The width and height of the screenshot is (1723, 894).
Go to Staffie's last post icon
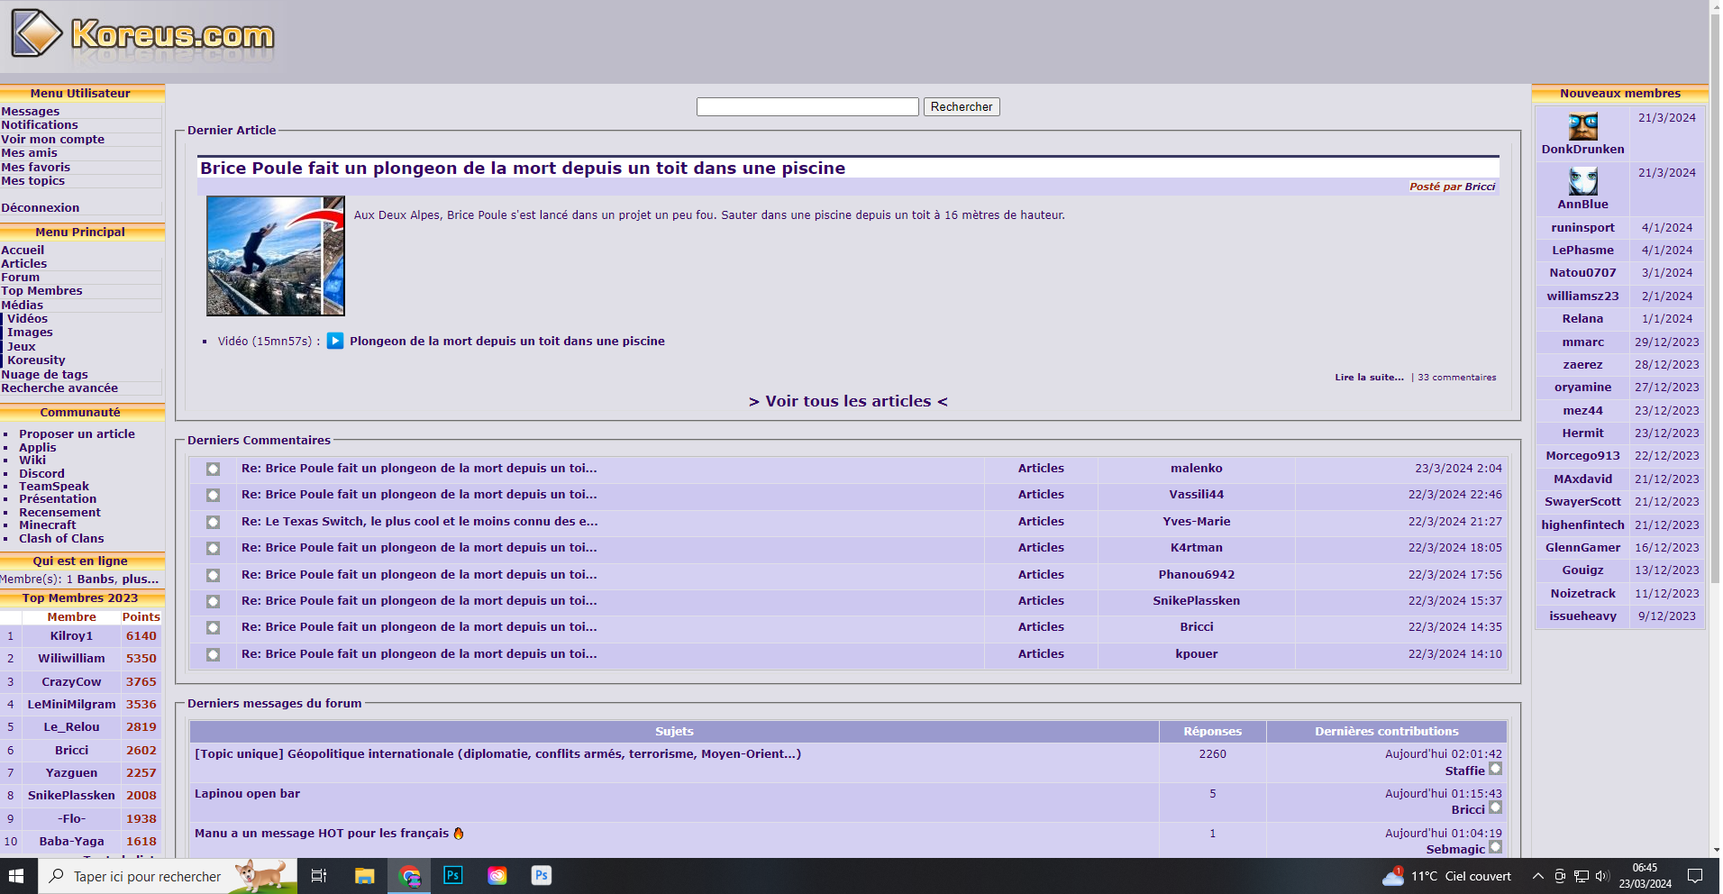(1495, 770)
